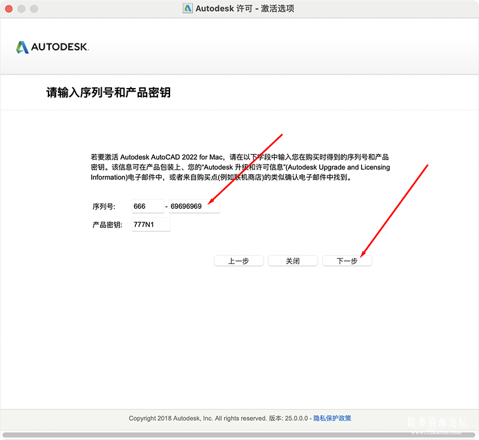Screen dimensions: 479x440
Task: Click the 请输入序列号和产品密钥 heading
Action: tap(108, 92)
